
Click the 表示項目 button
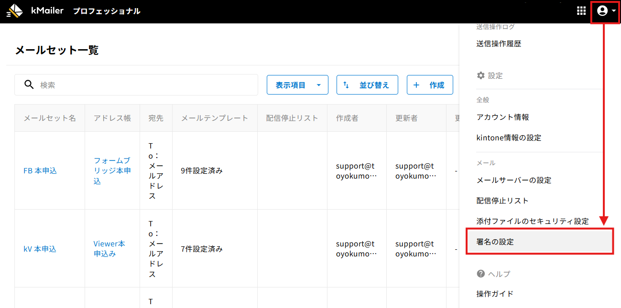pyautogui.click(x=297, y=85)
